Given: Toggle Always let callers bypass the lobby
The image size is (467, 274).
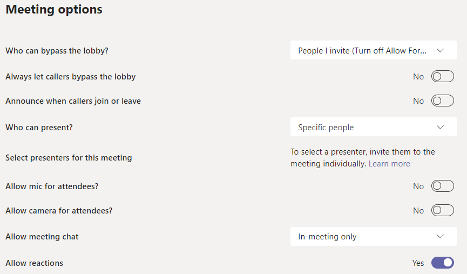Looking at the screenshot, I should pyautogui.click(x=442, y=77).
